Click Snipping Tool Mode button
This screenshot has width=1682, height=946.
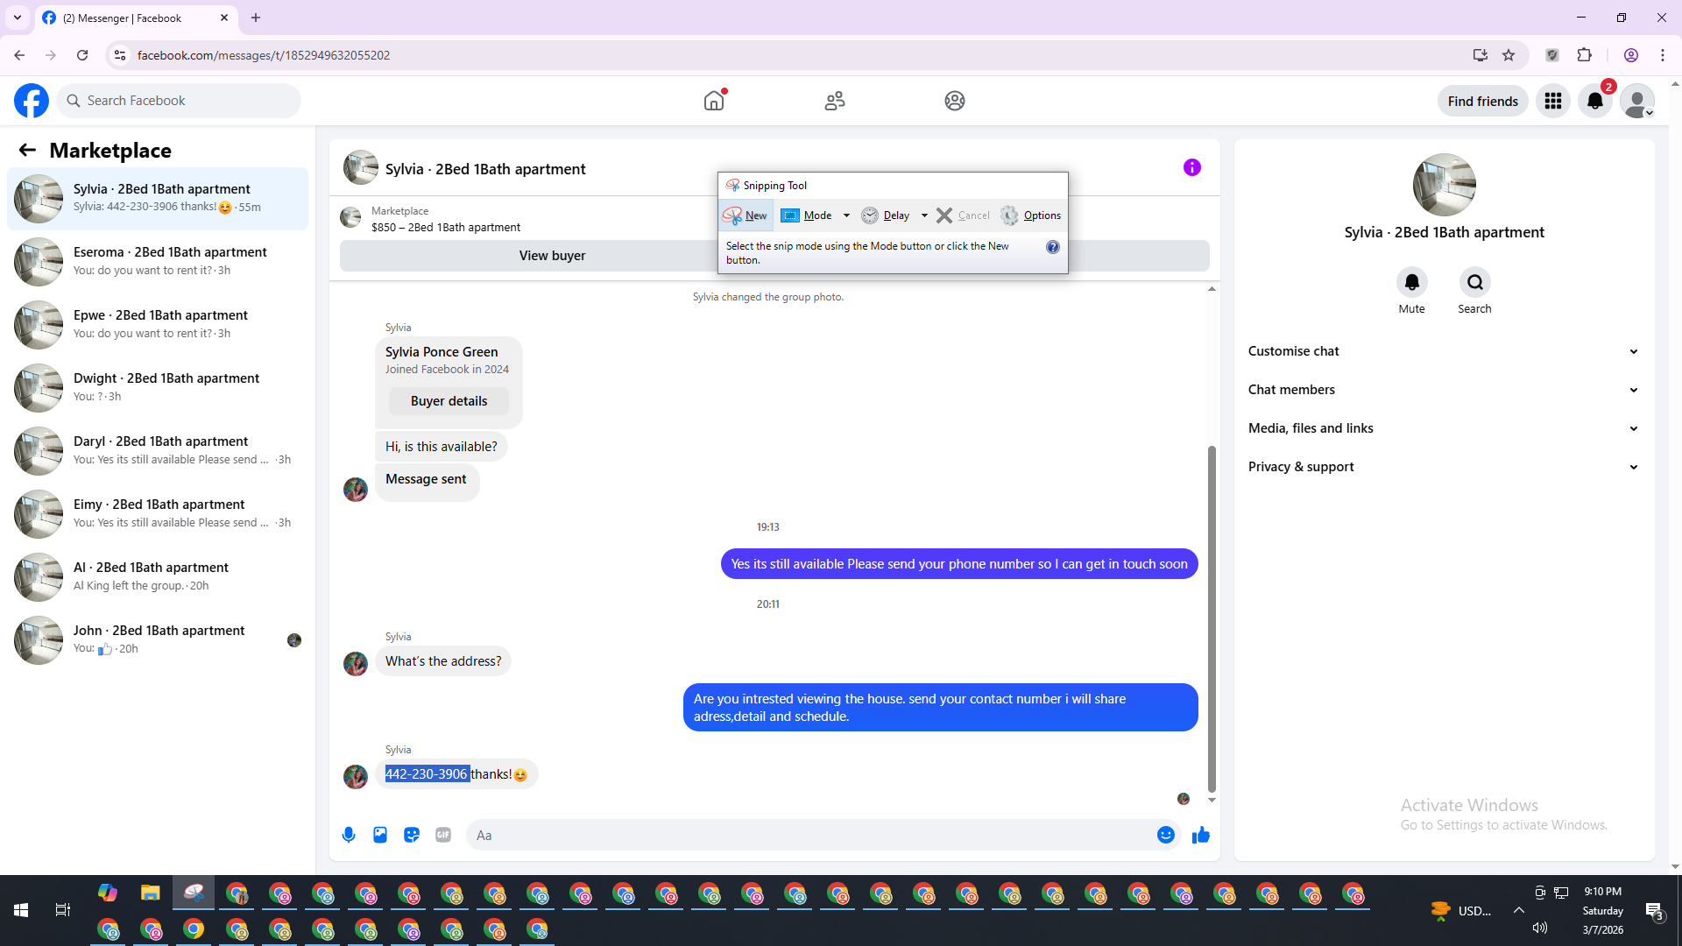coord(807,215)
